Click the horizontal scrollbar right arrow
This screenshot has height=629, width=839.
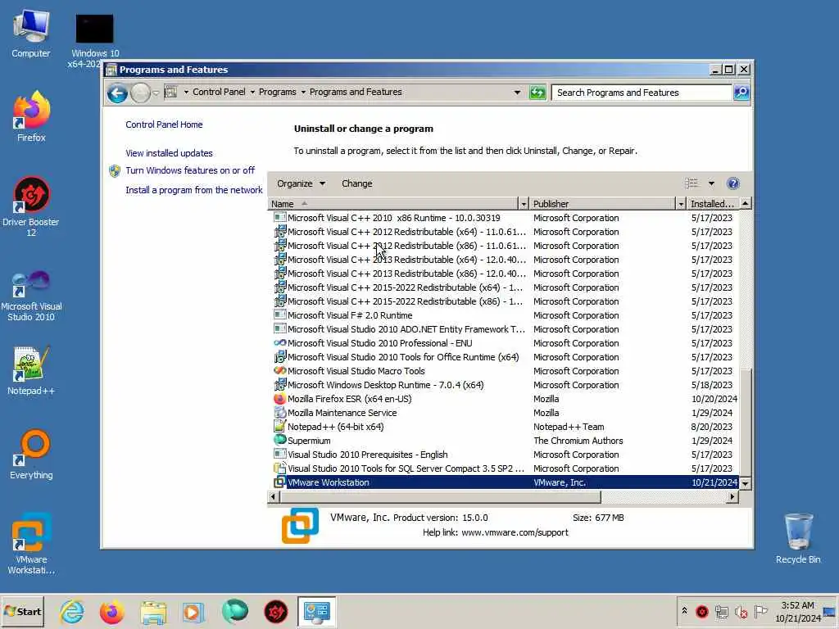(x=732, y=497)
